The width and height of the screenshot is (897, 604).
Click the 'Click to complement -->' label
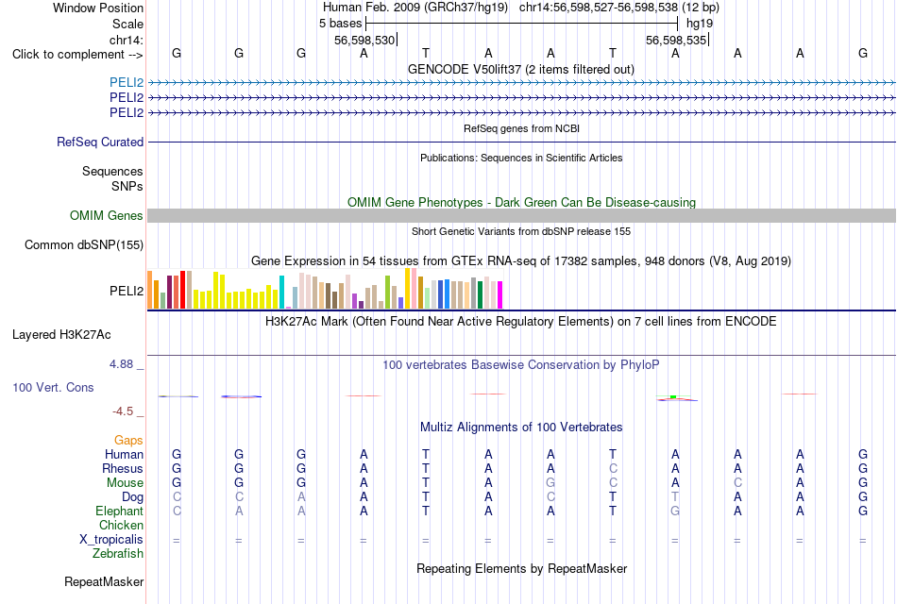77,55
